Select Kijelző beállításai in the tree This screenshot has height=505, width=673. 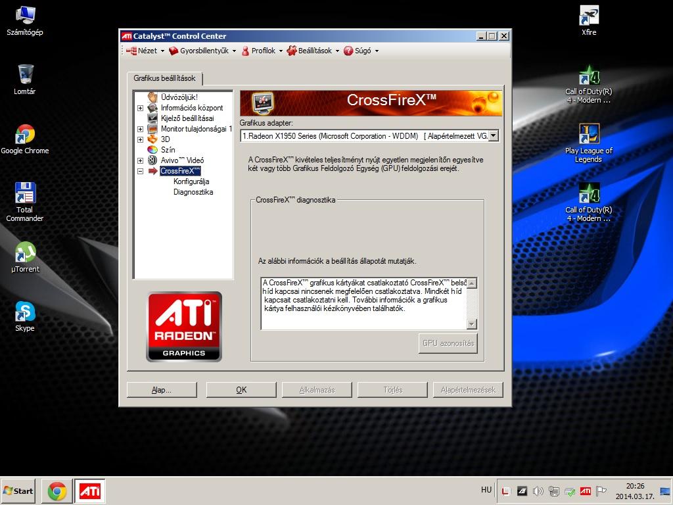coord(187,118)
